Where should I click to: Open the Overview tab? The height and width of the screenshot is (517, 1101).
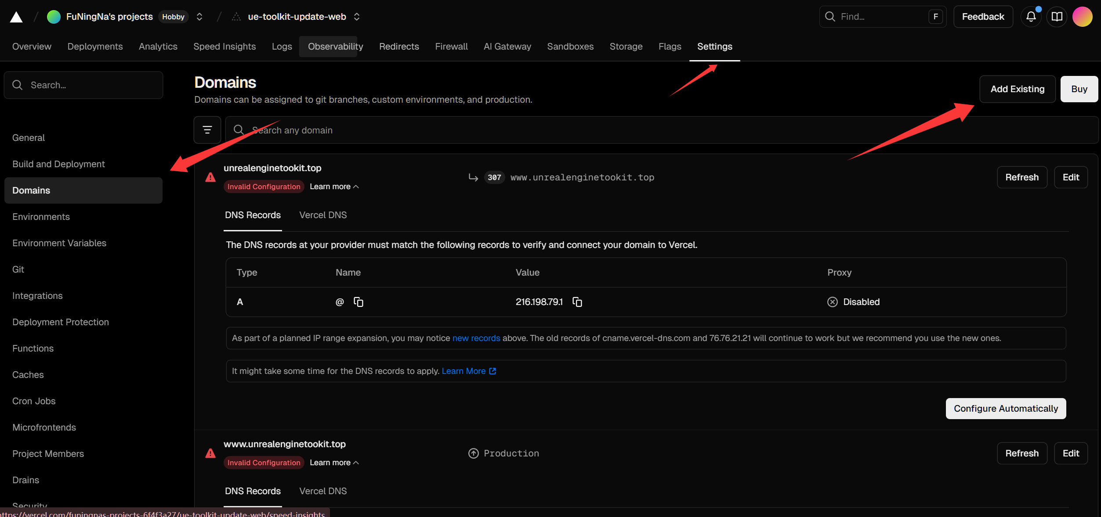[32, 47]
